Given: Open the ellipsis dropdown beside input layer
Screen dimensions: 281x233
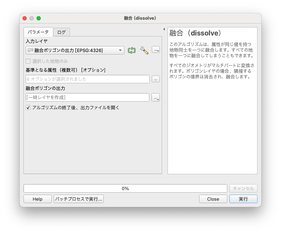Looking at the screenshot, I should click(x=155, y=50).
